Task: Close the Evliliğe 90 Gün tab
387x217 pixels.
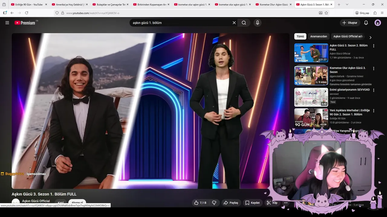Action: pyautogui.click(x=46, y=5)
